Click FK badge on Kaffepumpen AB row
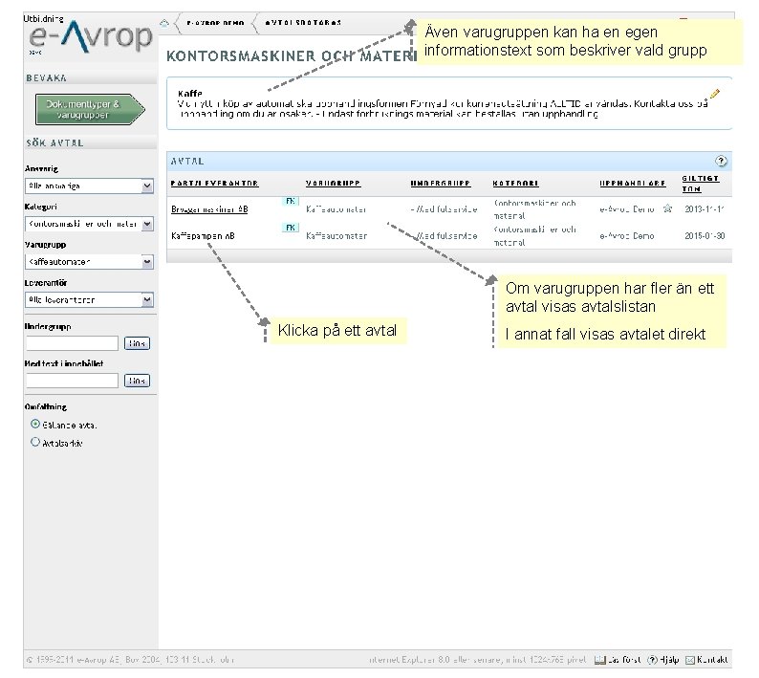The height and width of the screenshot is (678, 759). click(x=290, y=228)
